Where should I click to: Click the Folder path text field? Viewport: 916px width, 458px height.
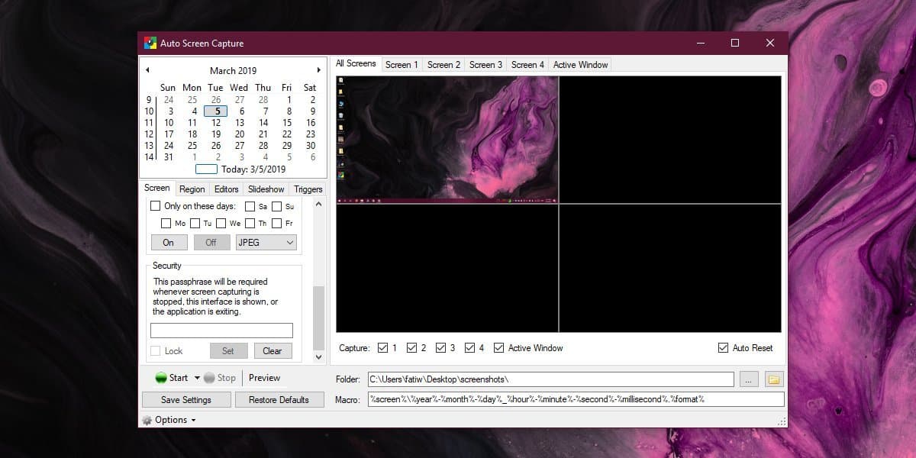pyautogui.click(x=550, y=379)
